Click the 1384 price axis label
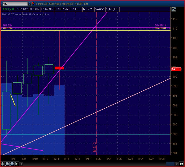Screen dimensions: 185x167 pos(174,153)
